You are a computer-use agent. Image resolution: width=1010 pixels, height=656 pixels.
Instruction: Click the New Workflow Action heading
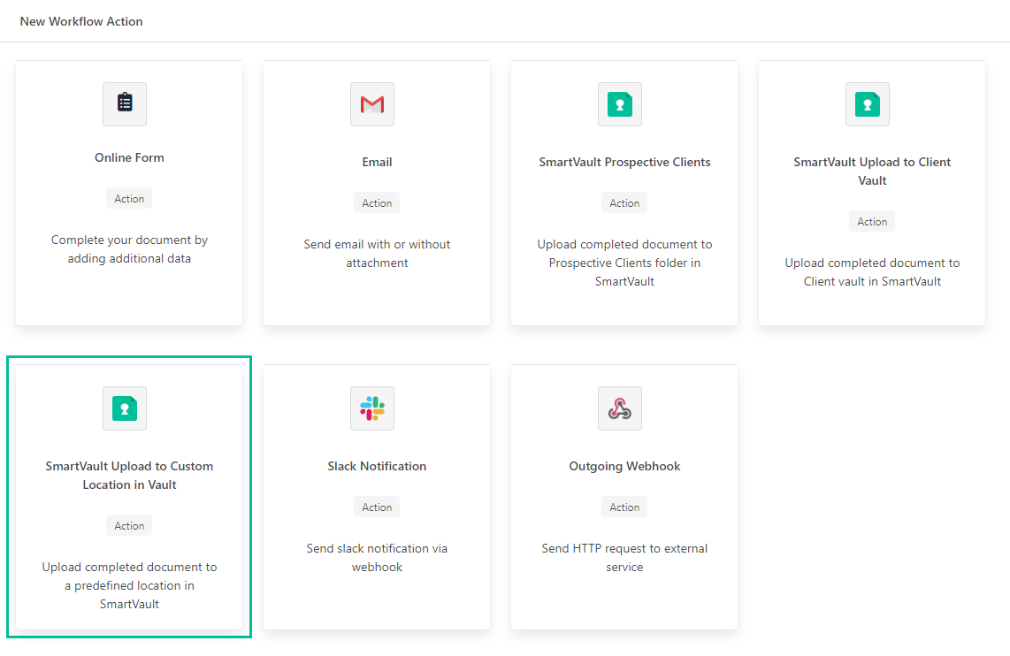coord(81,21)
